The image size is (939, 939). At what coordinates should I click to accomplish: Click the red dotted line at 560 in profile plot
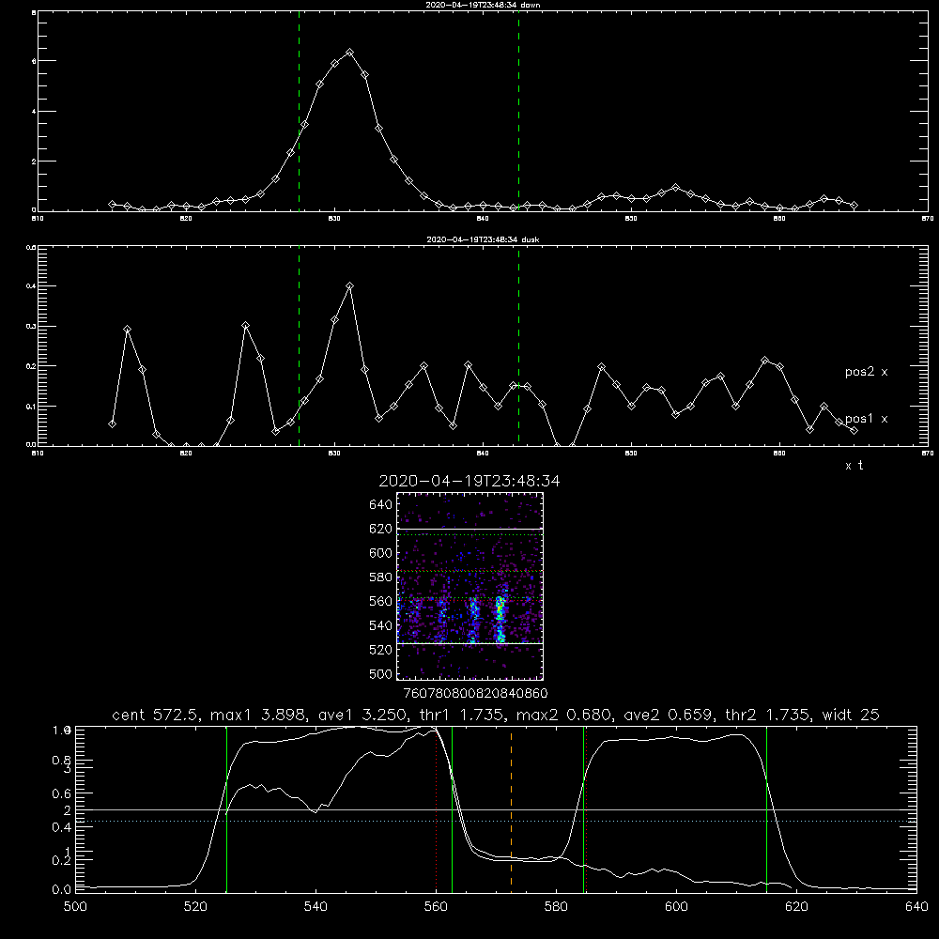[x=437, y=809]
